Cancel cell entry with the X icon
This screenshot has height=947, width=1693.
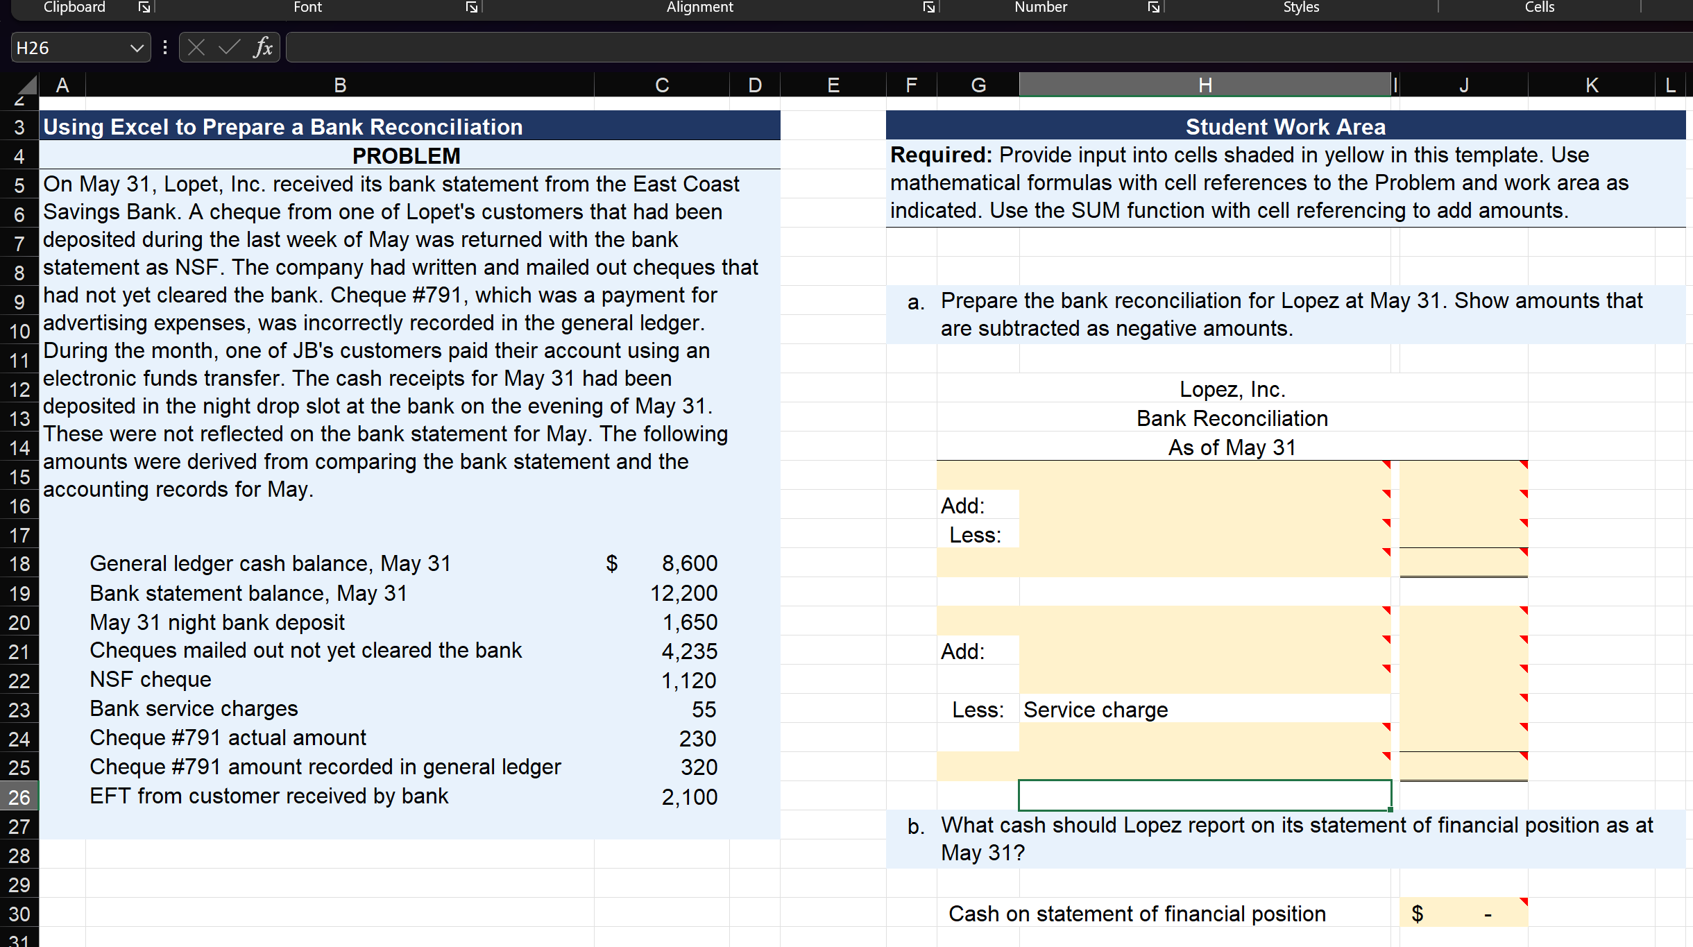pyautogui.click(x=196, y=47)
